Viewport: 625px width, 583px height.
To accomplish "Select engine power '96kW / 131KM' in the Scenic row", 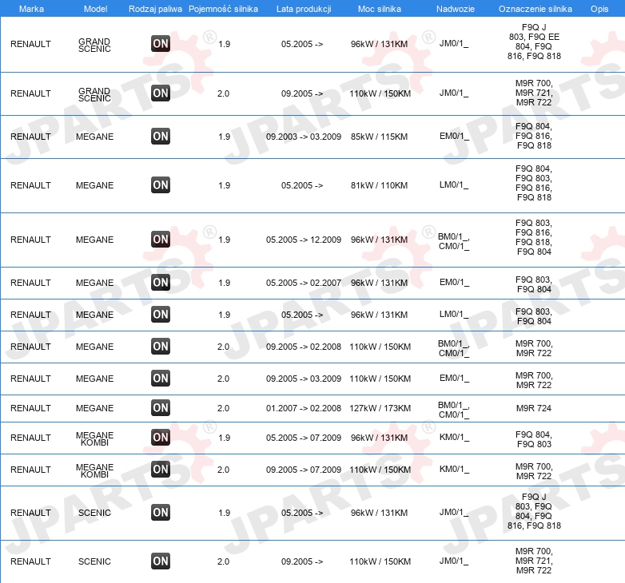I will (x=379, y=513).
